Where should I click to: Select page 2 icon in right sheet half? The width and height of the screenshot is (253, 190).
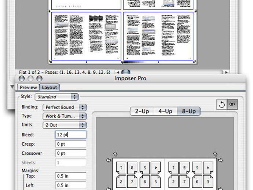coord(173,182)
